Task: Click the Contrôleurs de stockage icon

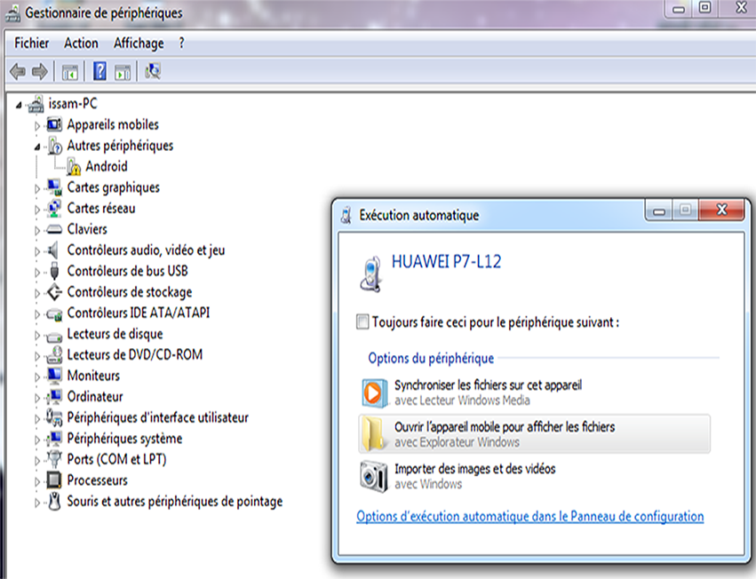Action: (x=54, y=292)
